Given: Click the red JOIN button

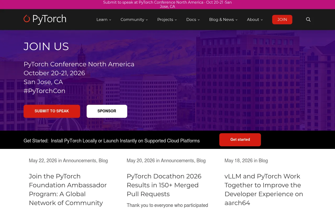Looking at the screenshot, I should (282, 20).
